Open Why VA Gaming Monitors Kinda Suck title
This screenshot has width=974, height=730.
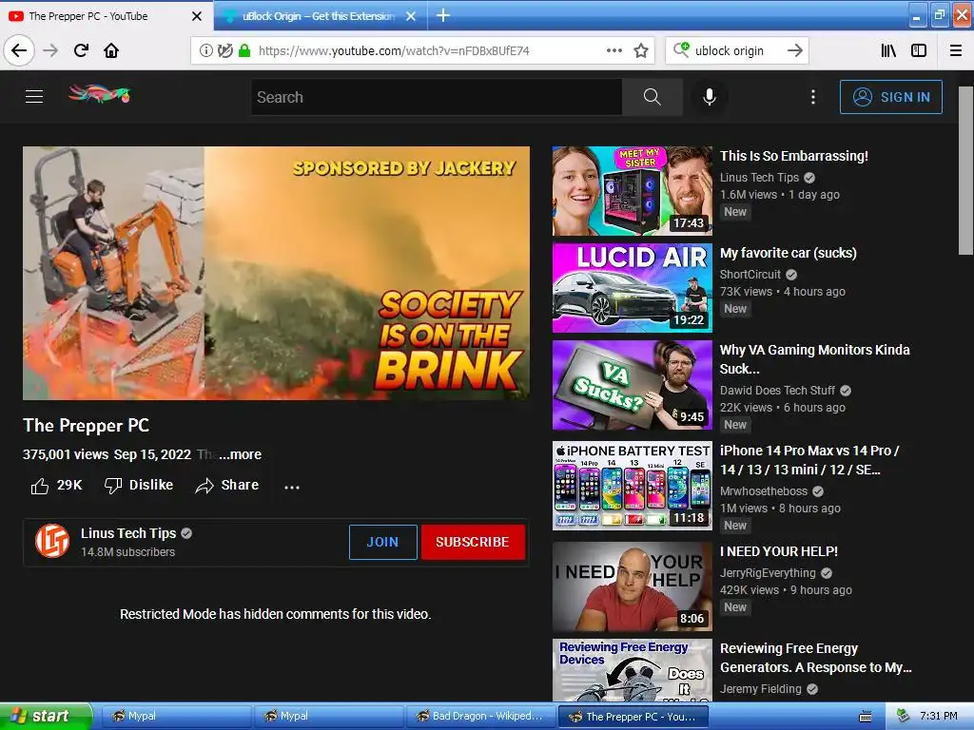(814, 358)
